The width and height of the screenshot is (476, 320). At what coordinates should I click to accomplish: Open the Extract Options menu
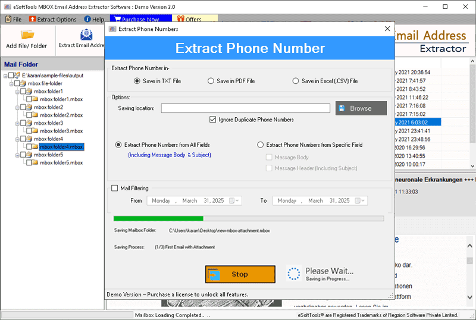(53, 19)
